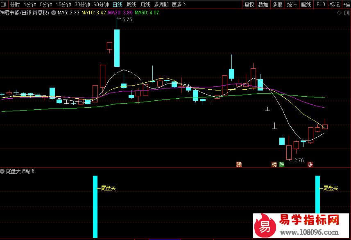Switch to 月线 monthly chart
Viewport: 351px width, 240px height.
[145, 5]
